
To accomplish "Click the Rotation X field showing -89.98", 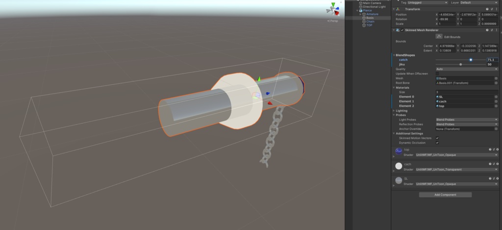I will tap(447, 19).
